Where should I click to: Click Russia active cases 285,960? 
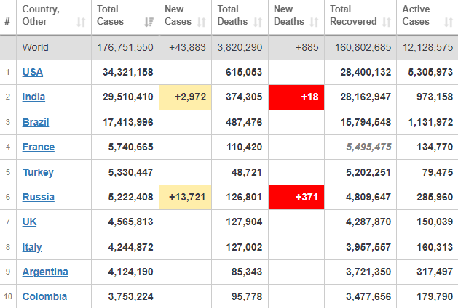click(x=435, y=197)
